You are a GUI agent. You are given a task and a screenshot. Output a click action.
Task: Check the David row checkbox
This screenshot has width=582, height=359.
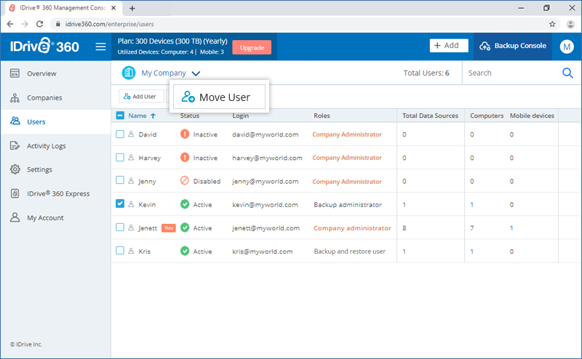pyautogui.click(x=120, y=134)
